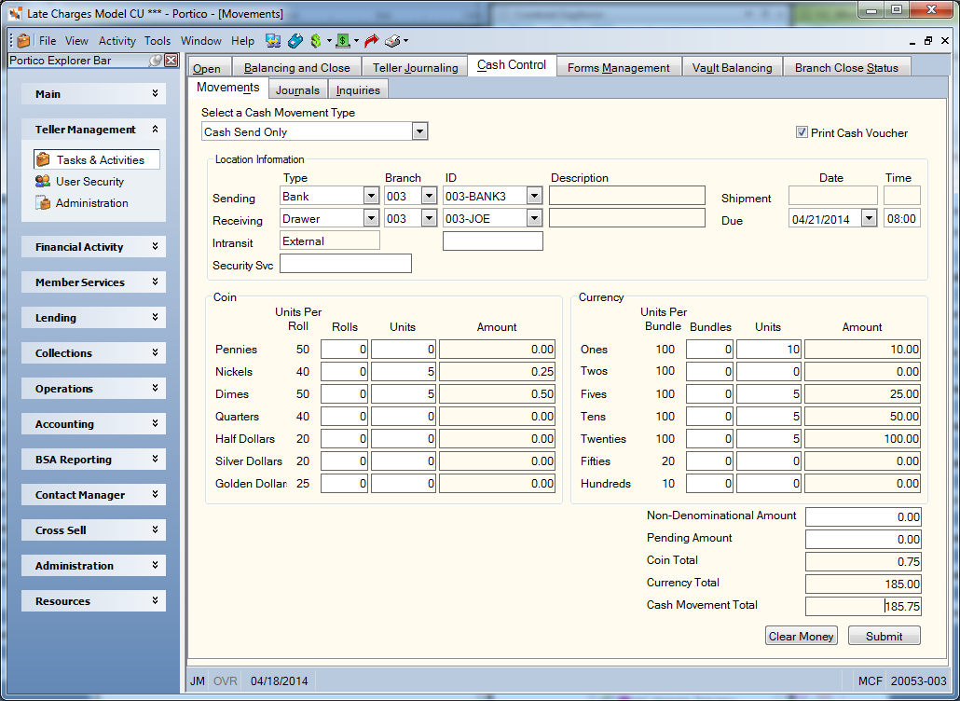
Task: Switch to the Journals sub-tab
Action: click(x=297, y=90)
